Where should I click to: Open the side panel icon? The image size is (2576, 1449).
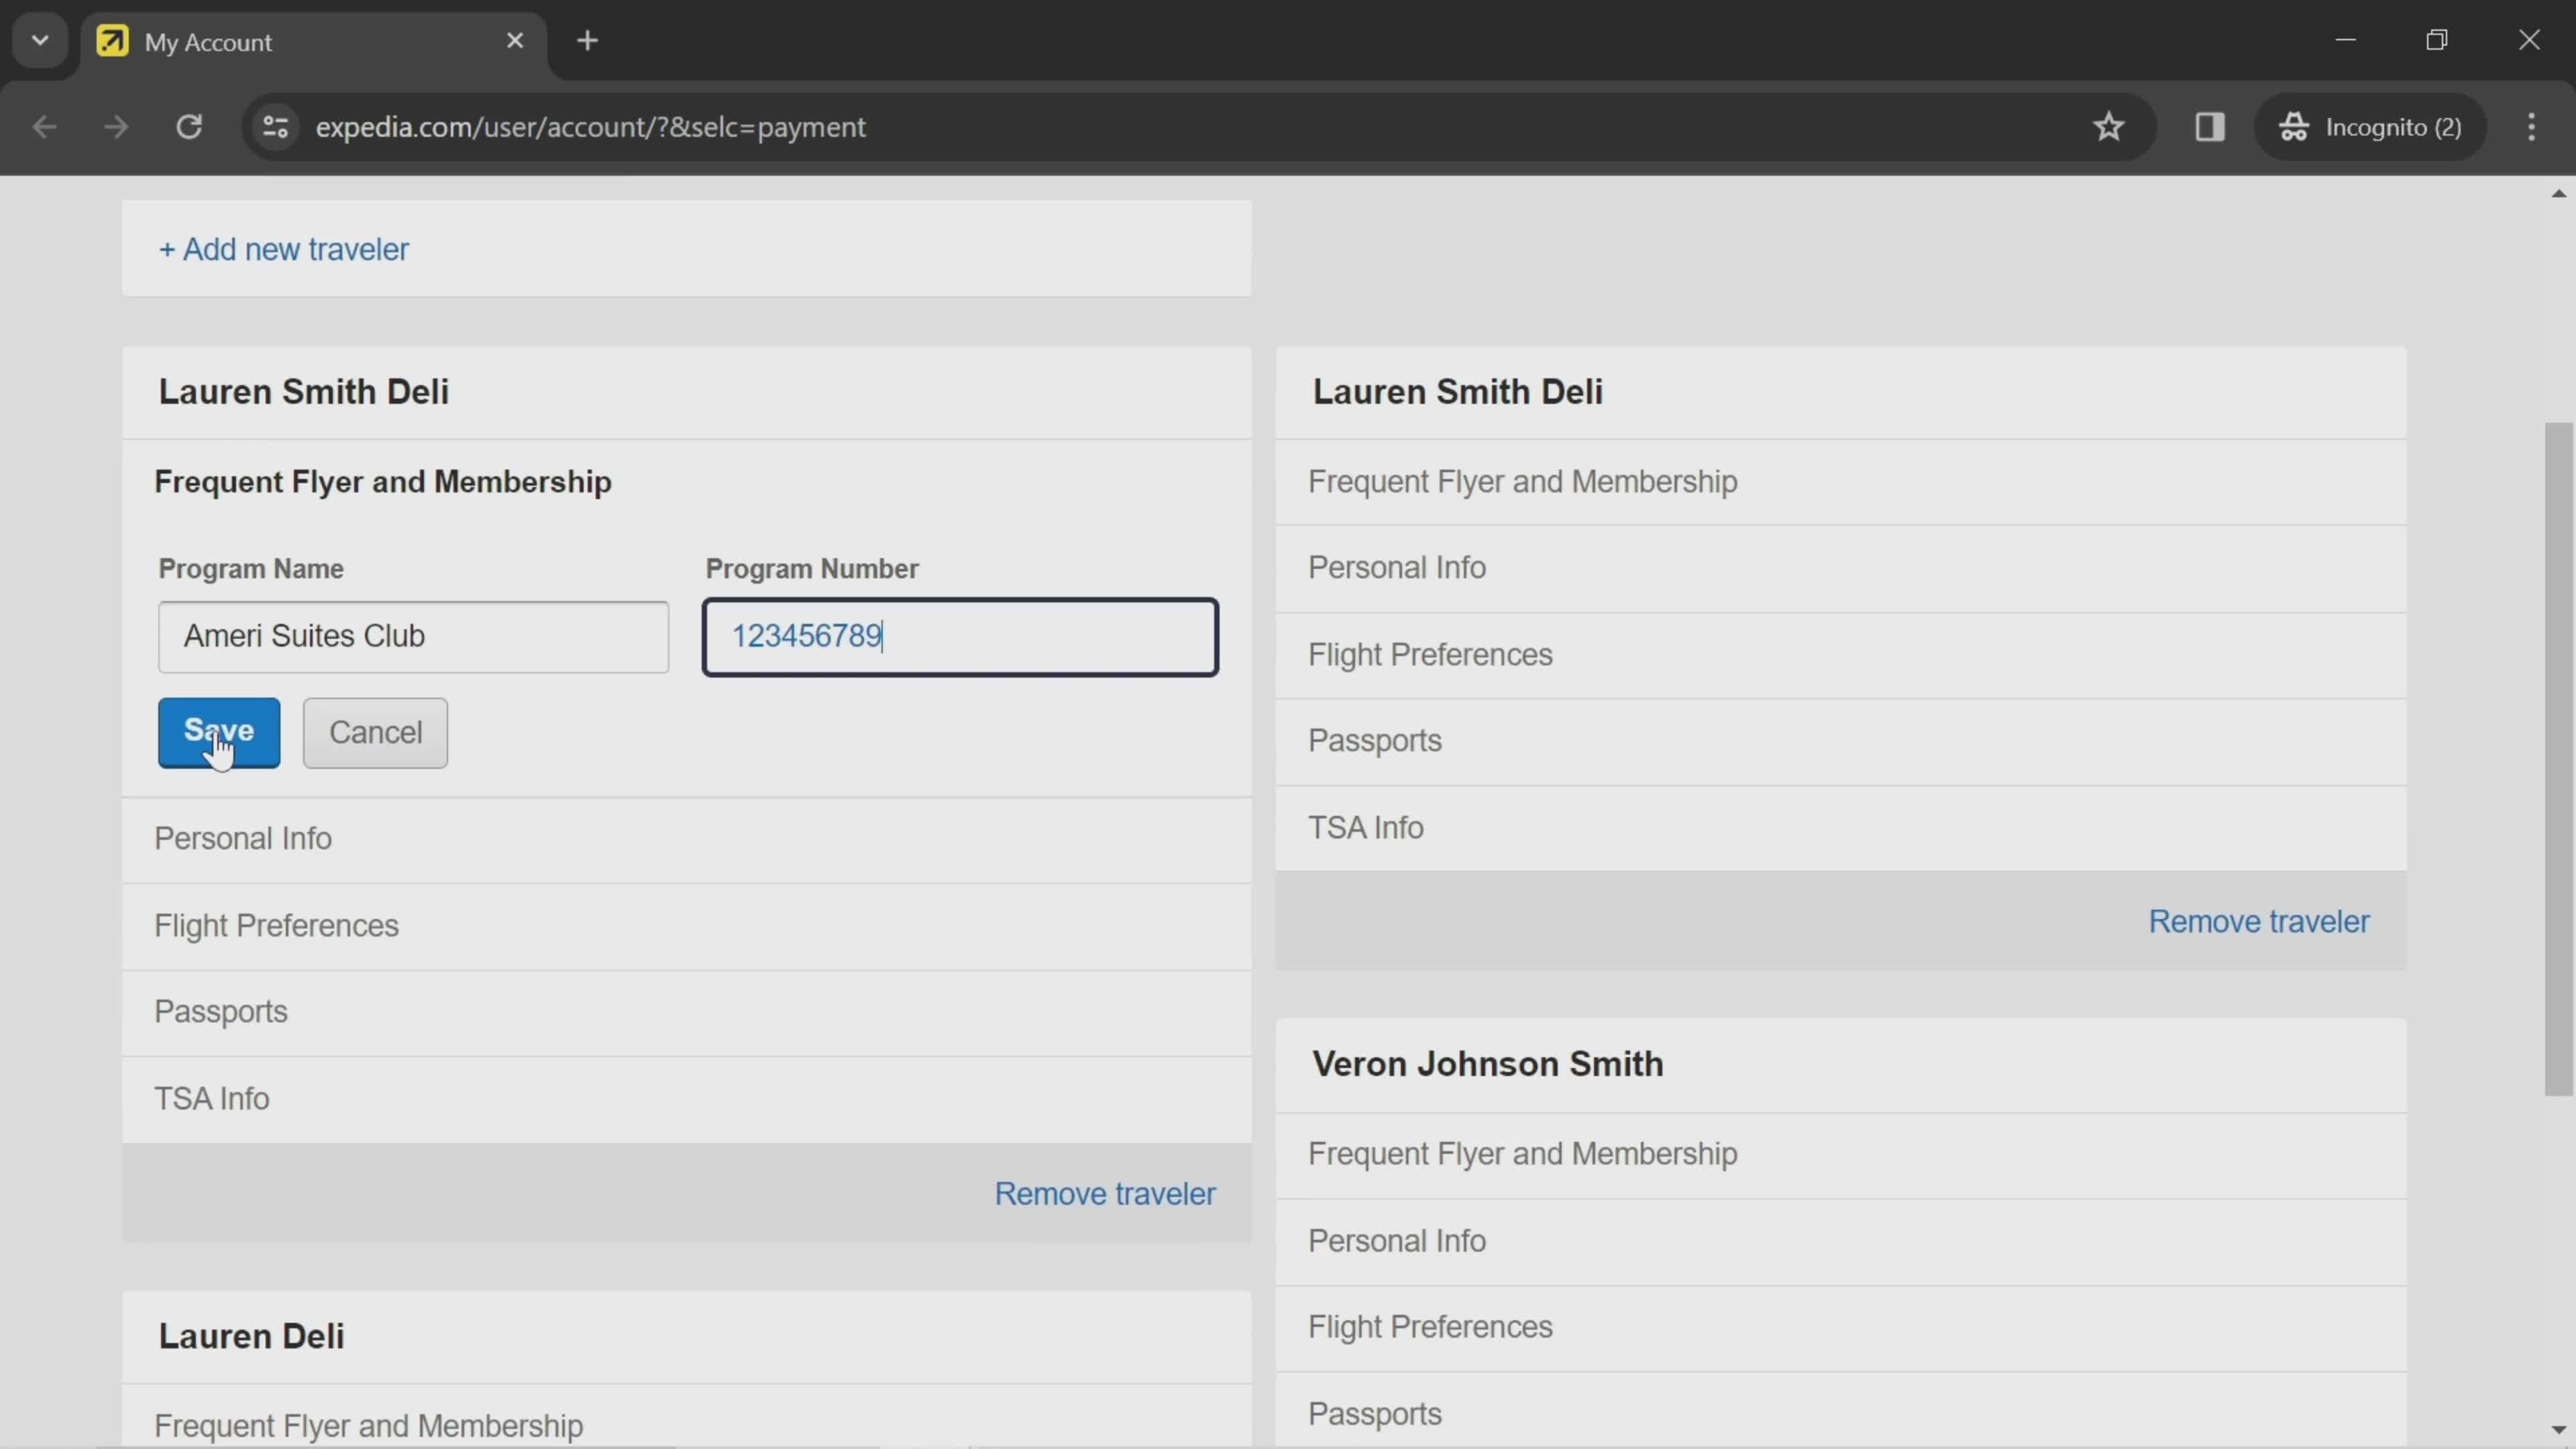coord(2209,127)
